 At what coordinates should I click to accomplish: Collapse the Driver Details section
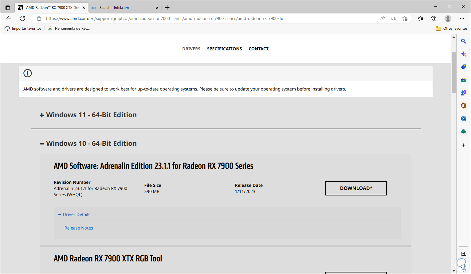pyautogui.click(x=74, y=214)
